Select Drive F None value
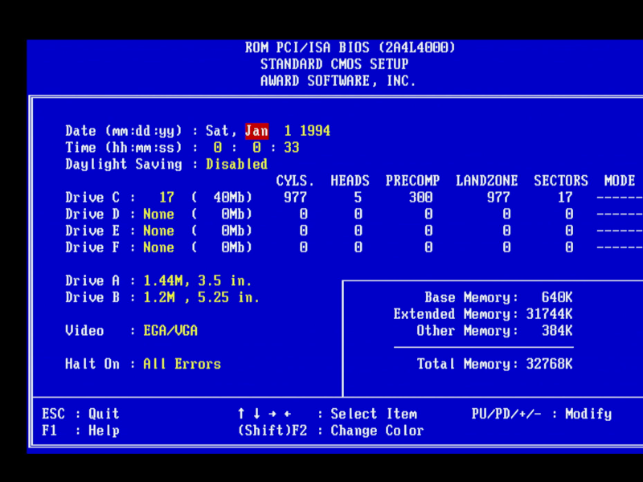 [x=158, y=248]
